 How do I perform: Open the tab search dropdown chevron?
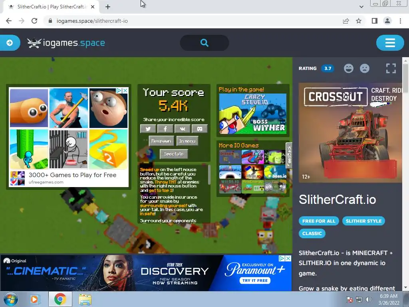(361, 7)
